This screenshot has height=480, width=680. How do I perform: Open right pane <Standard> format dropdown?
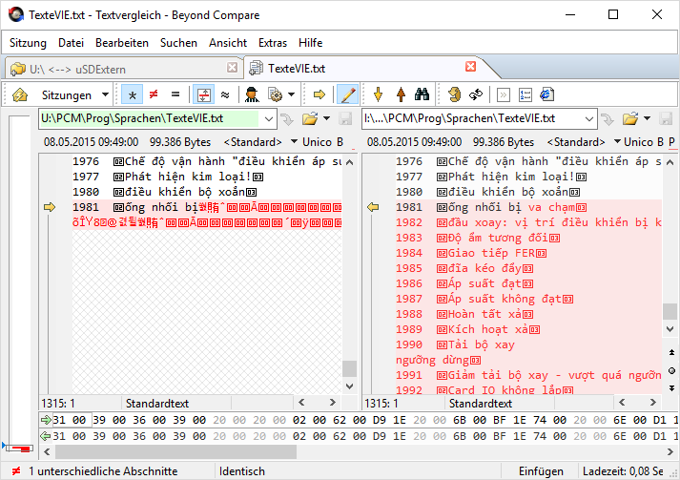point(584,142)
